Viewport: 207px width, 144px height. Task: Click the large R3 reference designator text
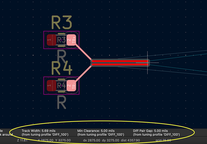pos(62,23)
